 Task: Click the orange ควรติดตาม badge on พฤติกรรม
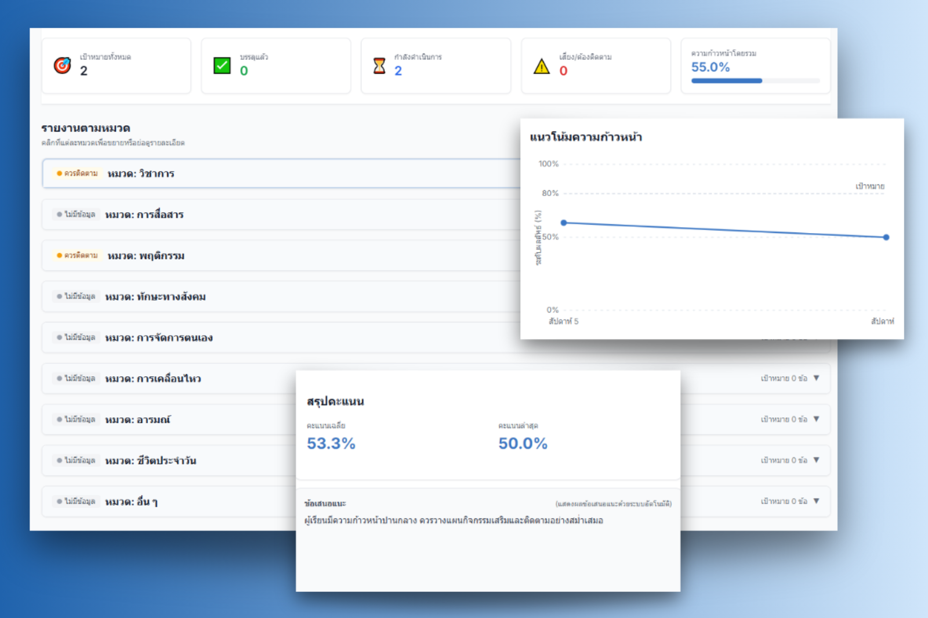(77, 256)
